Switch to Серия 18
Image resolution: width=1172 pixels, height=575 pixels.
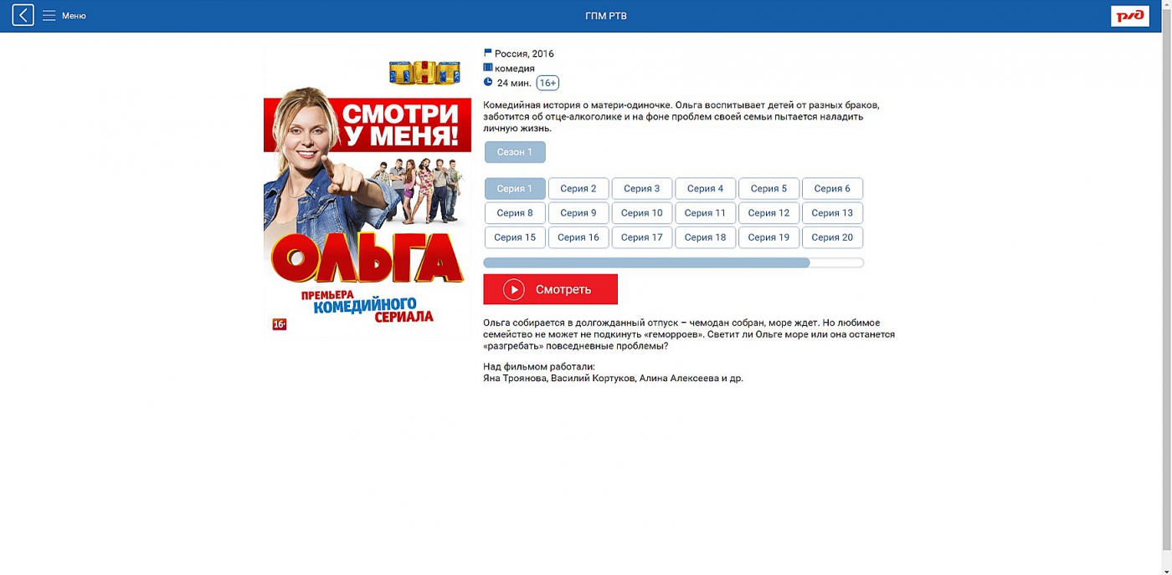tap(706, 237)
